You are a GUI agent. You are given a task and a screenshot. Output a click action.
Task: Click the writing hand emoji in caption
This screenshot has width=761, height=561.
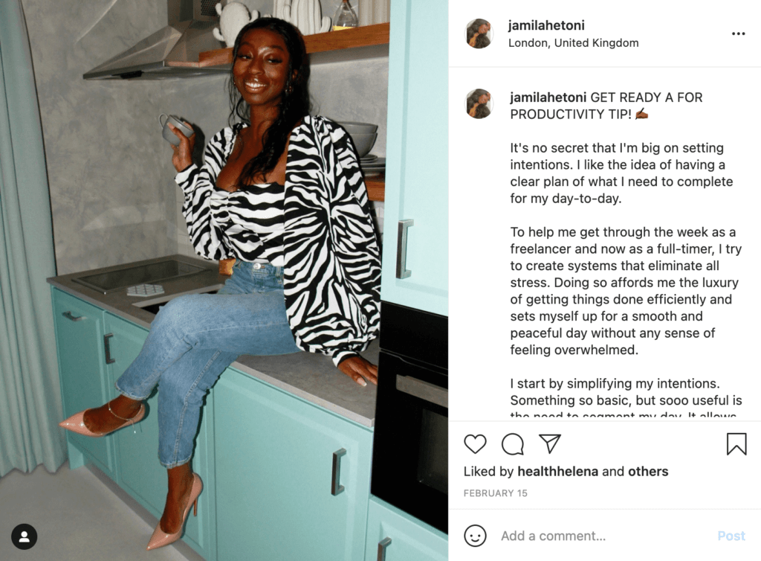pos(641,114)
